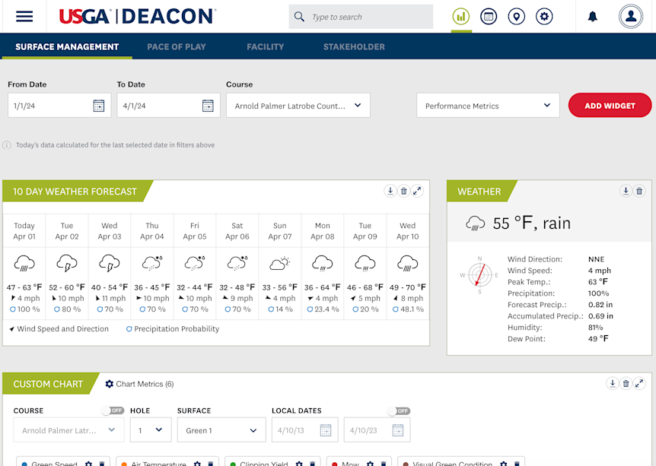Switch to the Pace of Play tab
The image size is (656, 466).
[x=177, y=46]
